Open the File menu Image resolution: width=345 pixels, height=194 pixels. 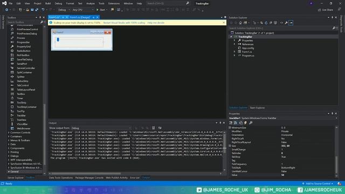tap(11, 4)
